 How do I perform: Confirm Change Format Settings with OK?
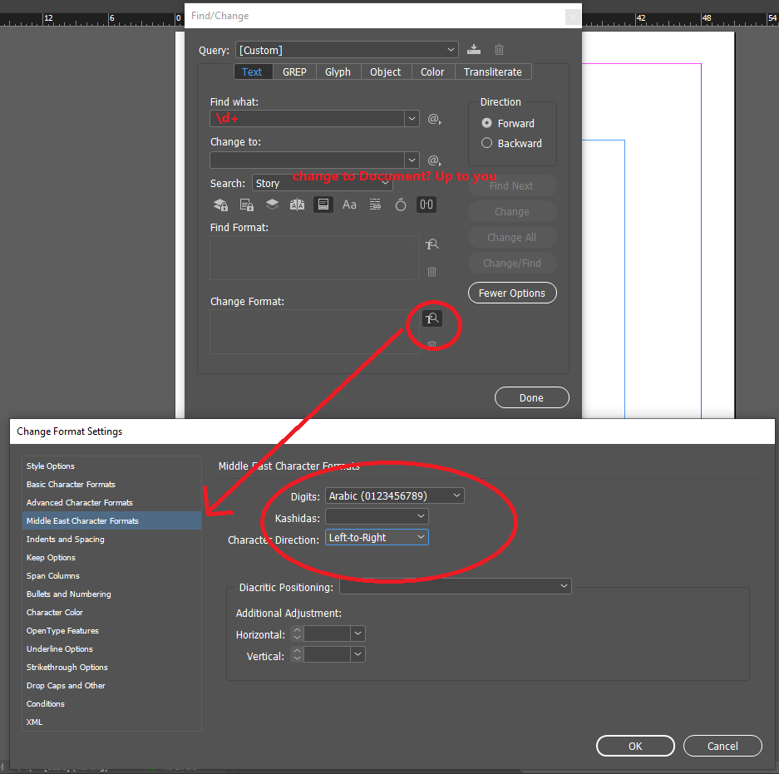click(x=635, y=747)
